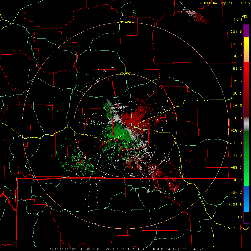Click the 45.6 velocity scale value
Image resolution: width=251 pixels, height=251 pixels.
tap(237, 81)
